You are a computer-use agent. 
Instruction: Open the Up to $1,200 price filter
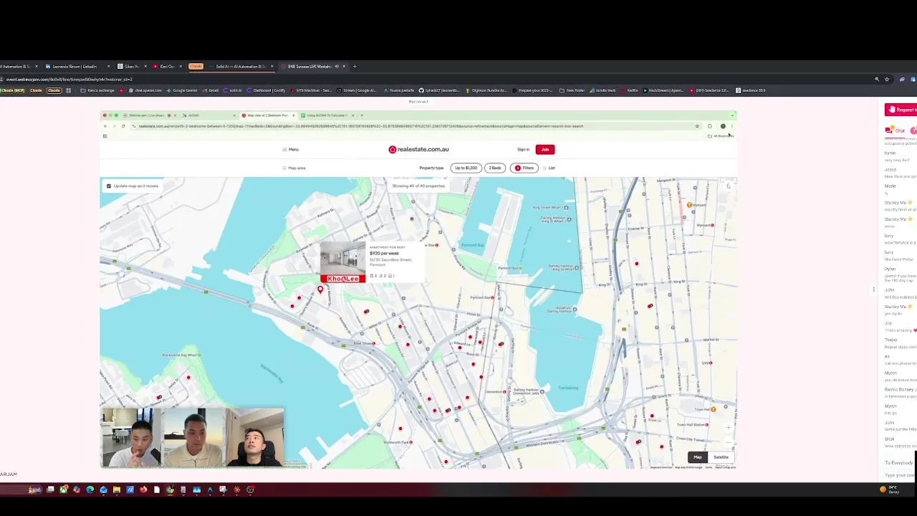466,168
